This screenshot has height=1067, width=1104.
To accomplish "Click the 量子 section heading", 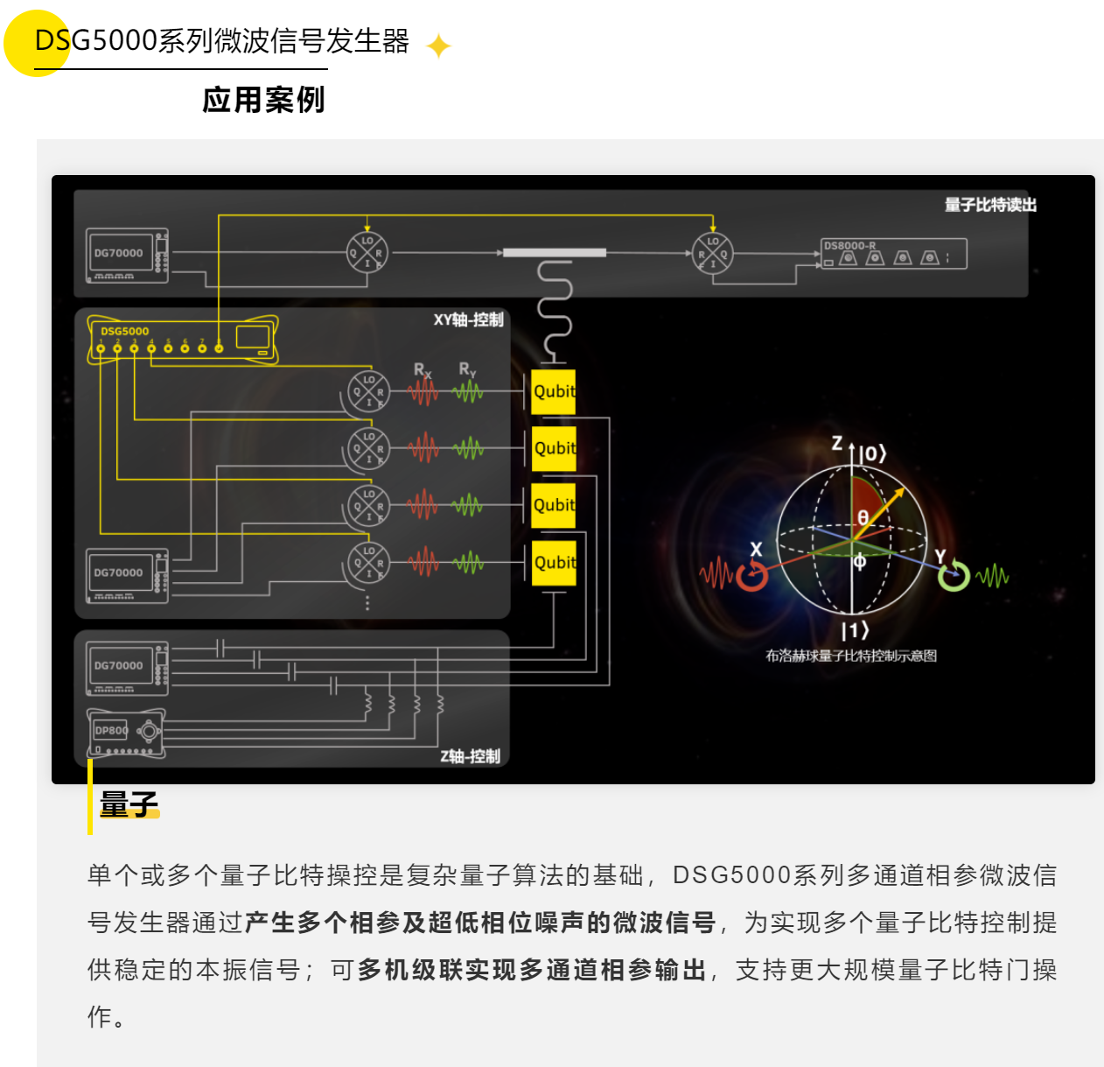I will 129,804.
